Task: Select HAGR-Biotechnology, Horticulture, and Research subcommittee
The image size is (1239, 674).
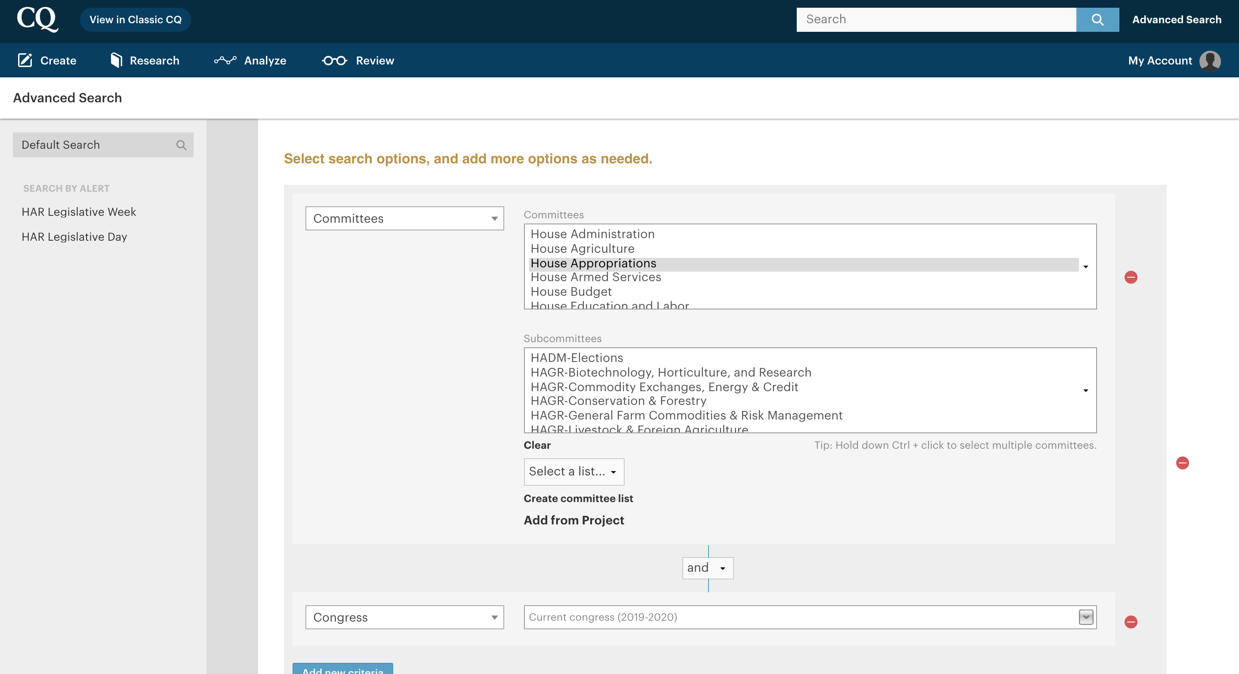Action: click(x=803, y=373)
